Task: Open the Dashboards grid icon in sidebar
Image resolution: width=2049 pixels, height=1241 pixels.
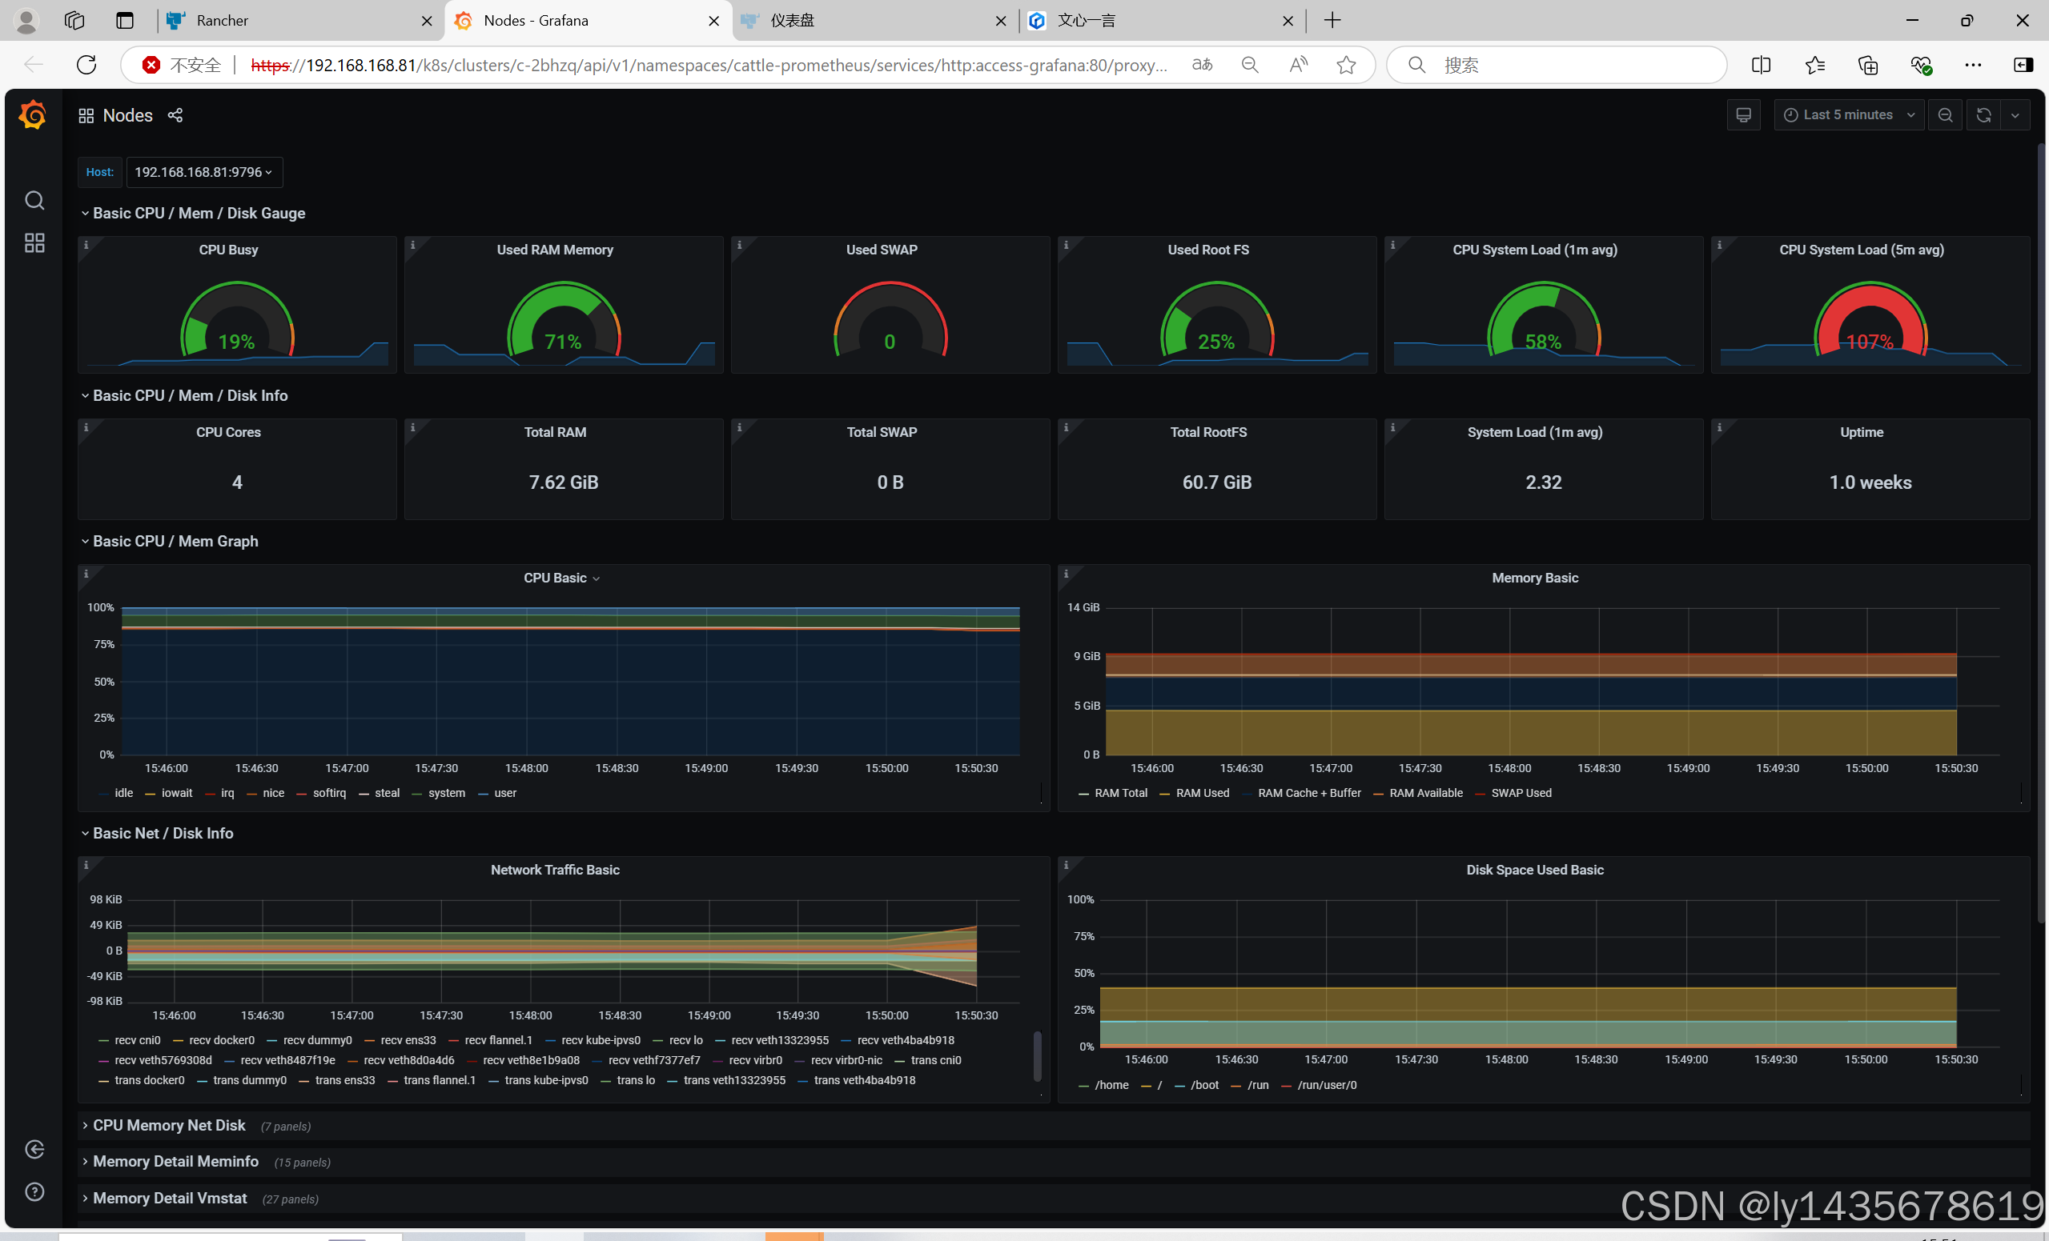Action: point(34,242)
